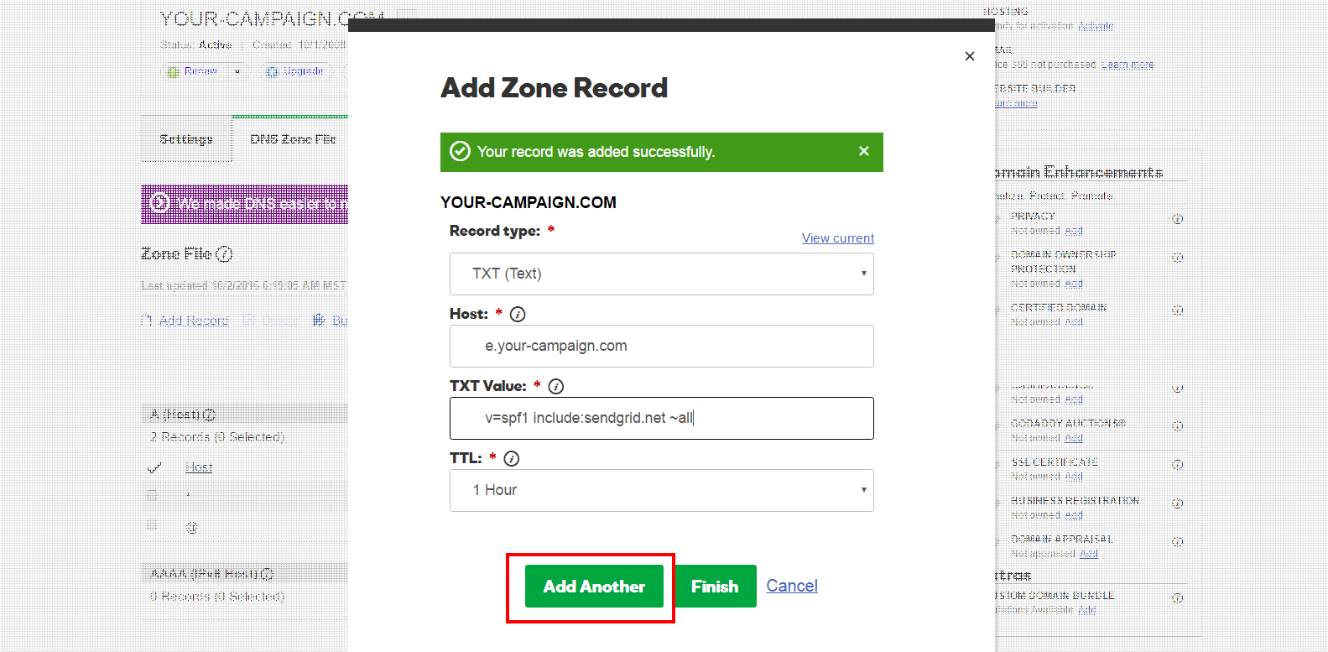This screenshot has height=652, width=1328.
Task: Click the Add Another button
Action: (x=594, y=587)
